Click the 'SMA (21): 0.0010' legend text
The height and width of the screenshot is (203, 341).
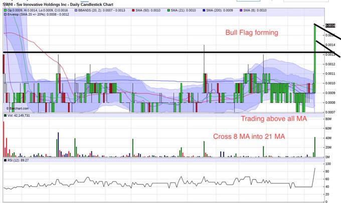(184, 10)
